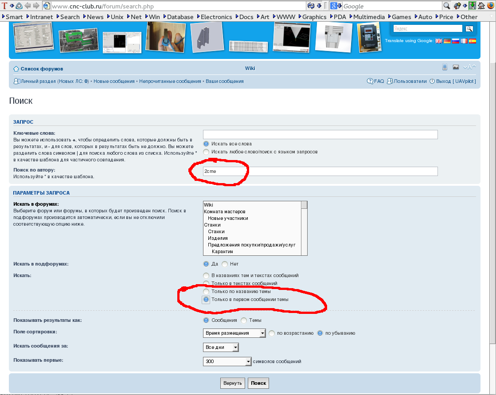The width and height of the screenshot is (496, 395).
Task: Select 'В названиях тем и текстах сообщений'
Action: coord(206,275)
